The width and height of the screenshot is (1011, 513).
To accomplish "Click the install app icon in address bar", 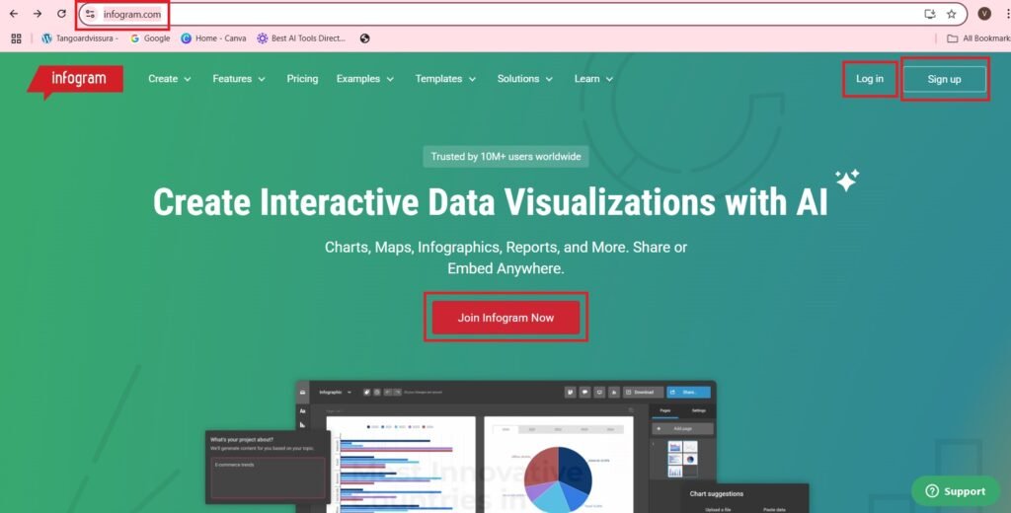I will point(930,14).
